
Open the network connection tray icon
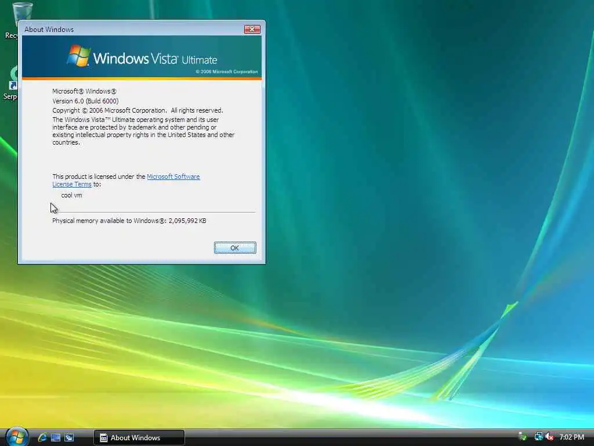click(538, 437)
